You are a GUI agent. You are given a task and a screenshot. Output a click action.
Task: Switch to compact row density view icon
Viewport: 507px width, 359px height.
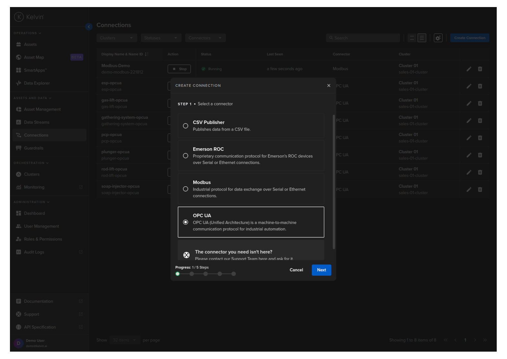click(x=412, y=38)
